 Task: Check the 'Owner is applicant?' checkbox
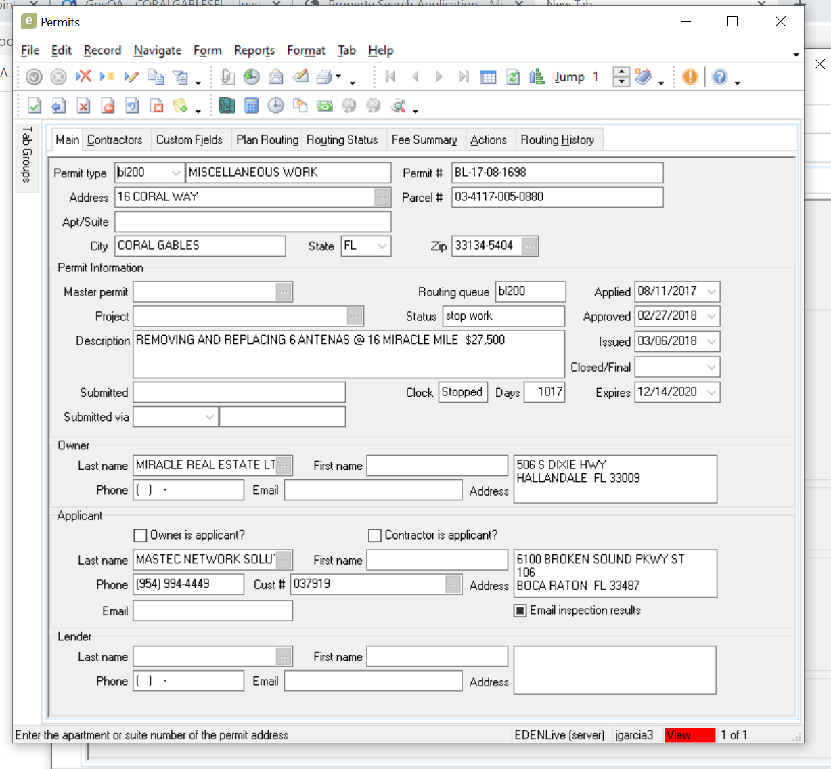[141, 535]
